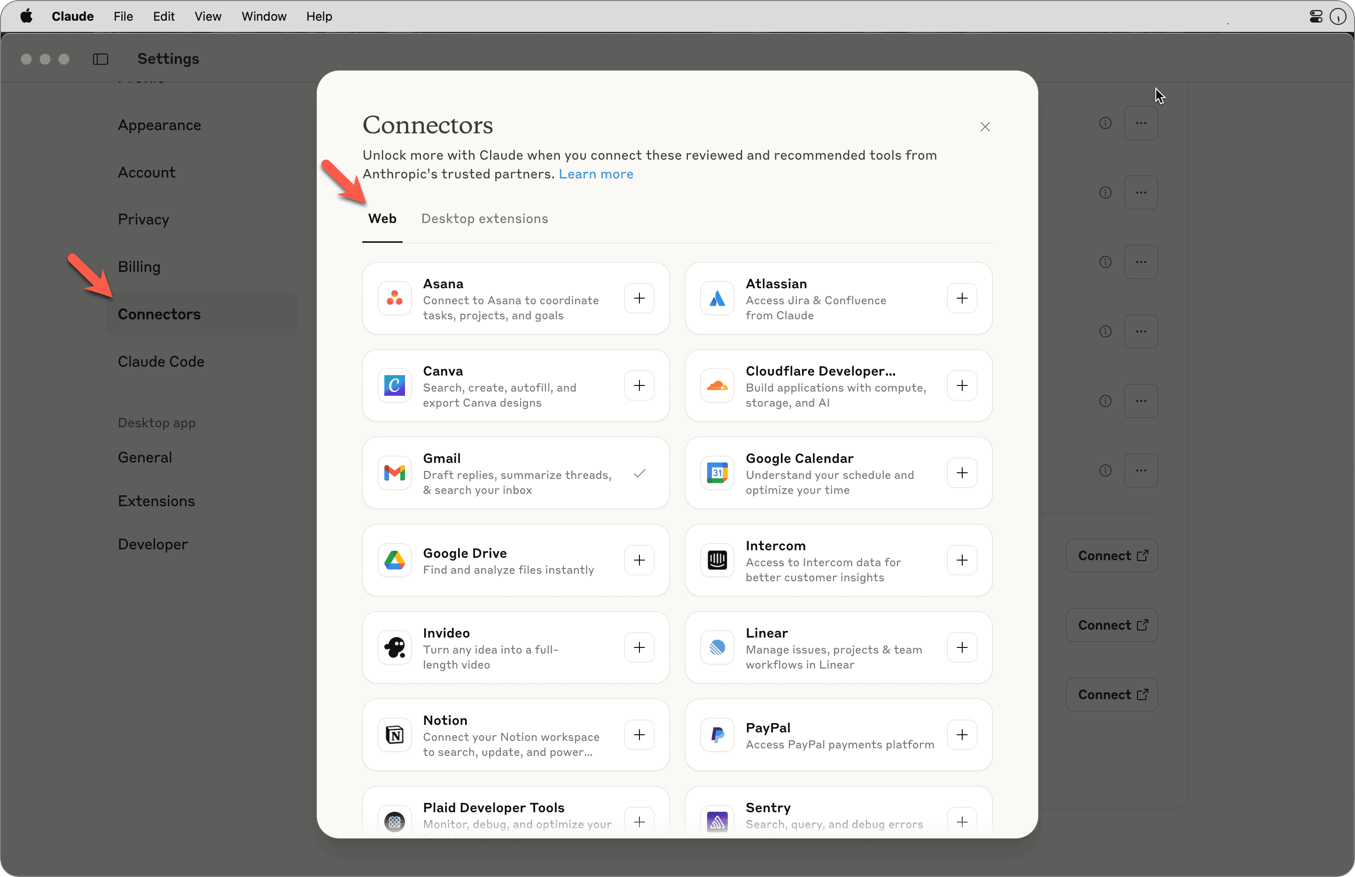Viewport: 1355px width, 877px height.
Task: Click the Learn more link
Action: point(596,174)
